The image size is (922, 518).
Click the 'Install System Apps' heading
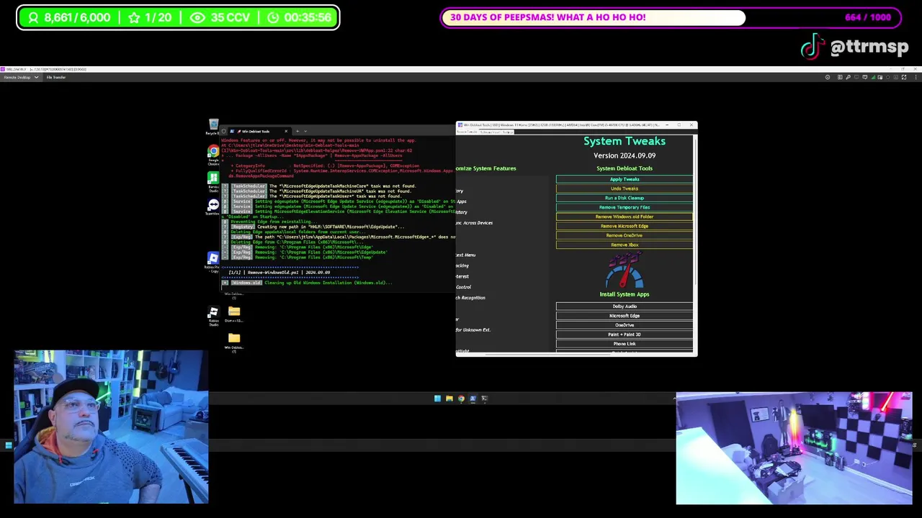pos(625,294)
